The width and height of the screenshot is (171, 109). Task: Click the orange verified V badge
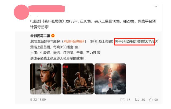coord(53,36)
